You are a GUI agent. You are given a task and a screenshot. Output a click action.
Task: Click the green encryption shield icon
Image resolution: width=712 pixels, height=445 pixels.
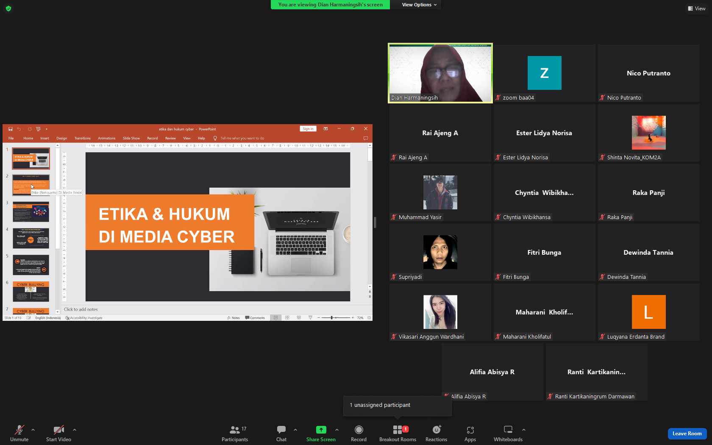click(8, 8)
